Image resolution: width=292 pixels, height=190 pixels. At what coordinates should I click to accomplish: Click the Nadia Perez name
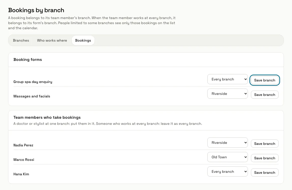point(23,145)
